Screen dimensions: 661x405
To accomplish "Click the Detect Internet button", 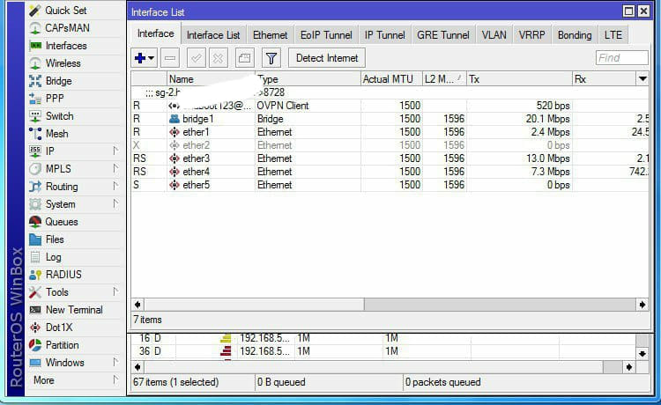I will (x=327, y=58).
